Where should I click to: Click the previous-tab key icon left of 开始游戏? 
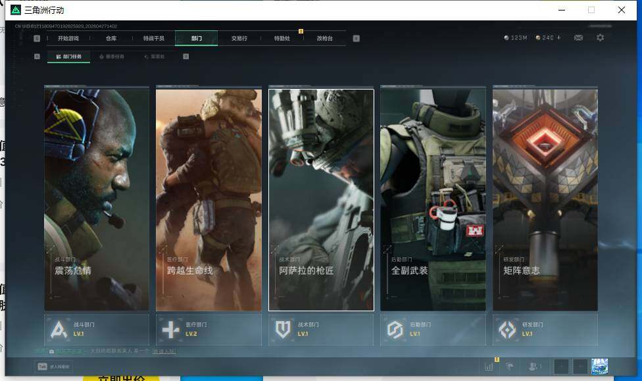click(37, 39)
